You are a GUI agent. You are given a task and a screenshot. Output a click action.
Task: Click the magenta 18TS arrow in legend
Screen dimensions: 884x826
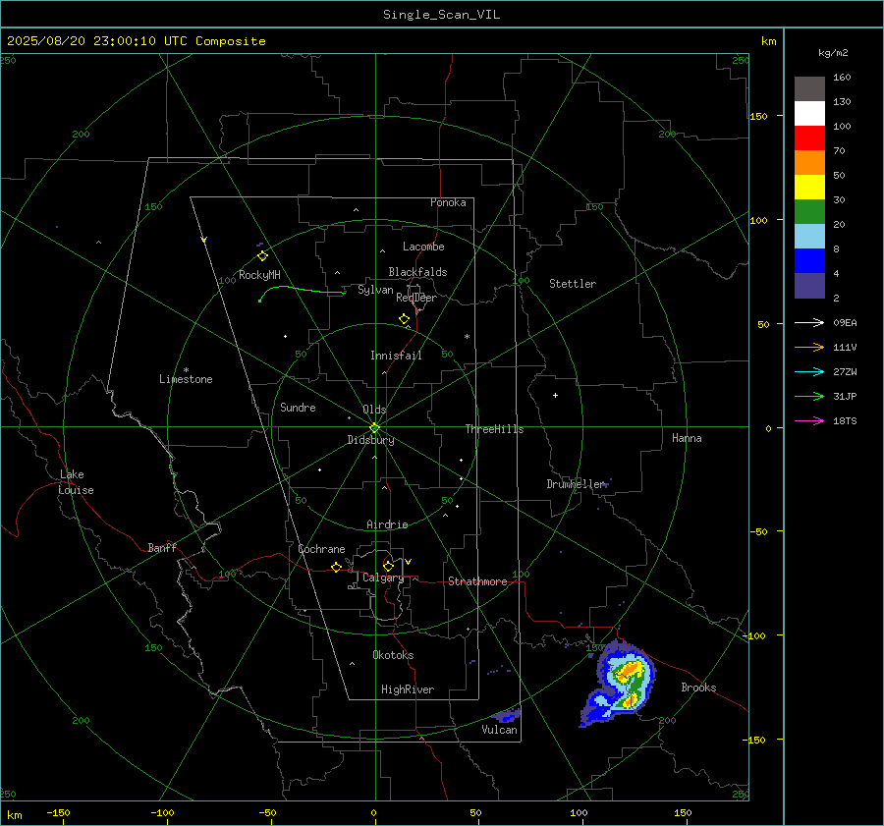click(809, 420)
